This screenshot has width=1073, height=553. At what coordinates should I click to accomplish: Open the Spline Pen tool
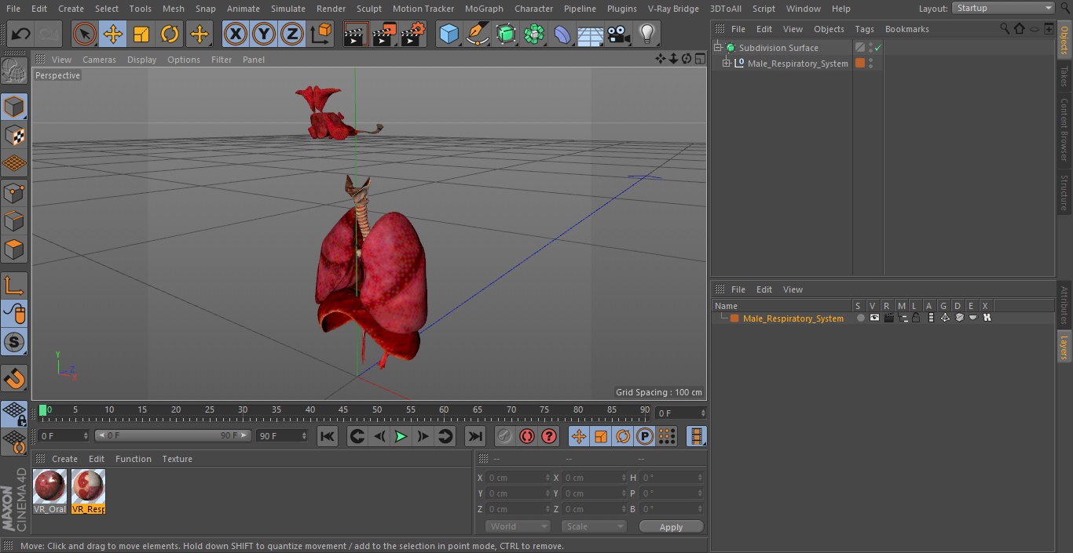click(x=477, y=34)
